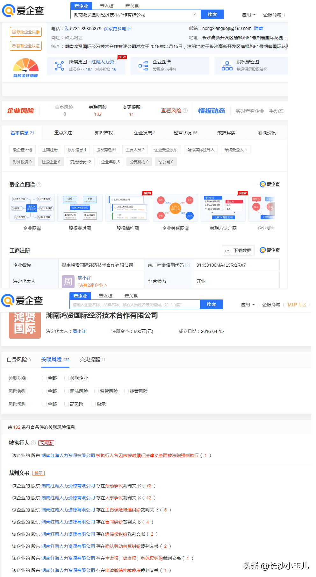316x577 pixels.
Task: Open the 股权结构图 thumbnail
Action: 128,208
